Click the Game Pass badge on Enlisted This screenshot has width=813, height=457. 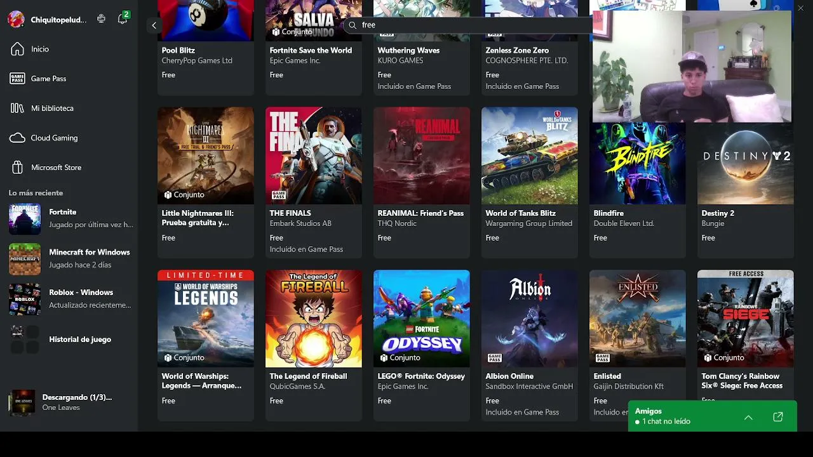pyautogui.click(x=602, y=358)
